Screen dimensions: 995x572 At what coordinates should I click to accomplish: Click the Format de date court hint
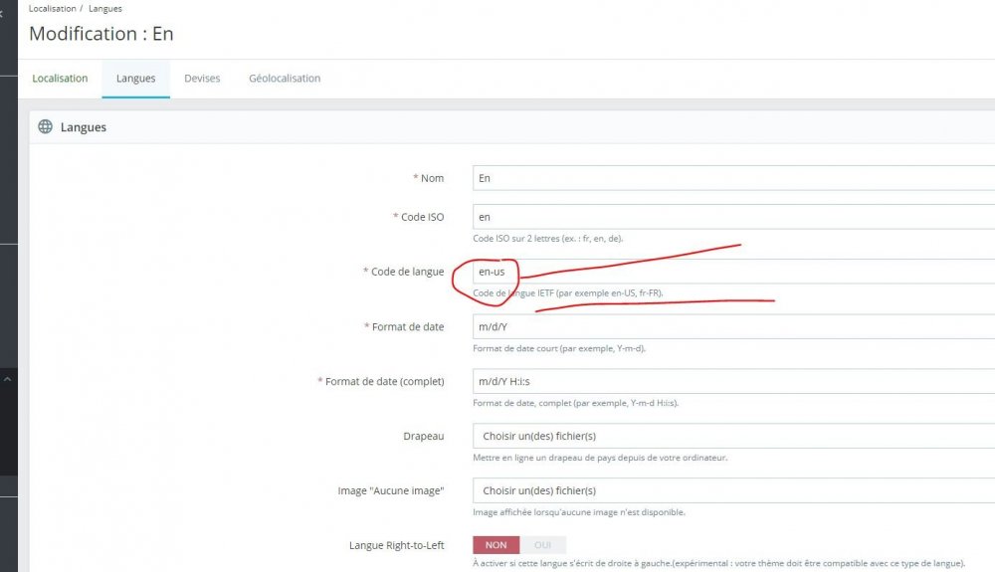559,348
